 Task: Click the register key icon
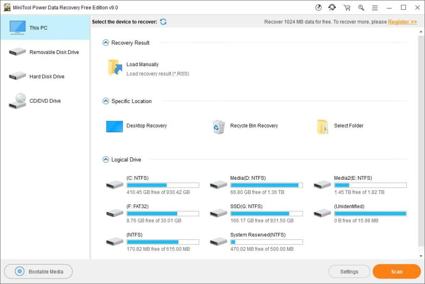(x=361, y=7)
